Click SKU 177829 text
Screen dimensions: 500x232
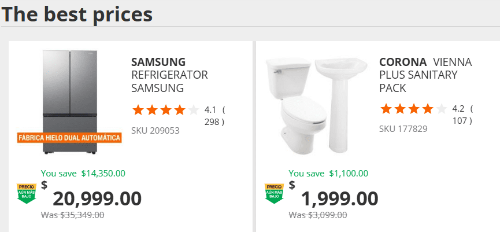[x=403, y=128]
